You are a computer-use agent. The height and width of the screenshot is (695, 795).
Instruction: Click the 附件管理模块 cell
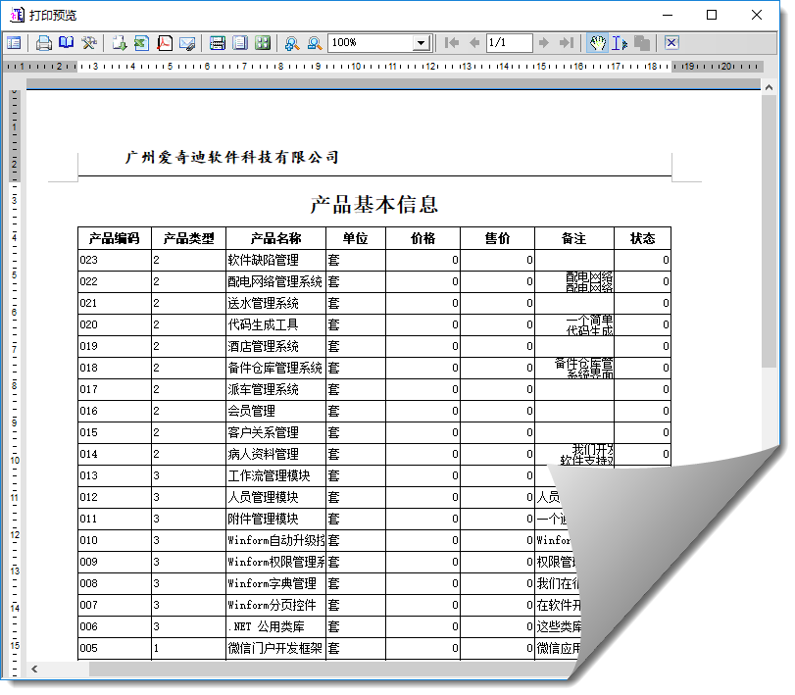pos(275,519)
